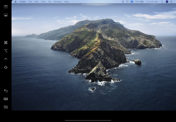
Task: Toggle the Sidecar show Dock icon
Action: click(6, 15)
